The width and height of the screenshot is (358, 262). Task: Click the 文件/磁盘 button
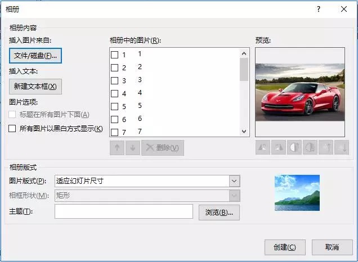[35, 56]
